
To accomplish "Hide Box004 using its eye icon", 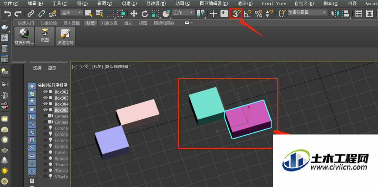I will pos(45,104).
